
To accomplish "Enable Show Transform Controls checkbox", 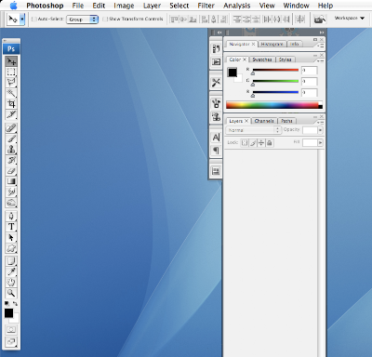I will click(x=105, y=20).
